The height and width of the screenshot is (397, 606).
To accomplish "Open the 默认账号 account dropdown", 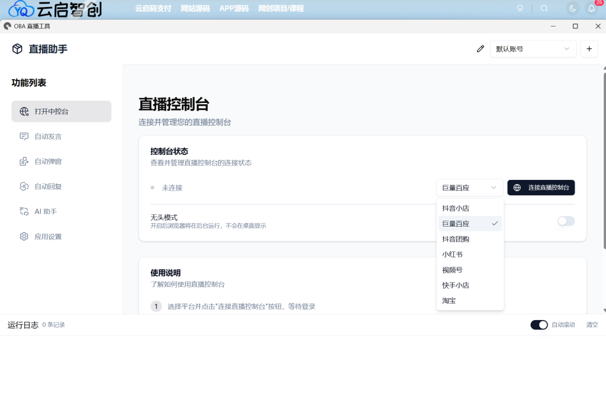I will 533,49.
